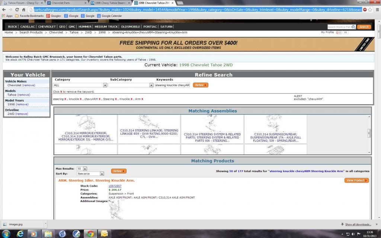Click the Matching Assemblies panel scrollbar

pos(369,134)
